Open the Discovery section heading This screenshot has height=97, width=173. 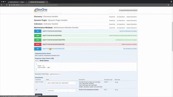coord(46,16)
